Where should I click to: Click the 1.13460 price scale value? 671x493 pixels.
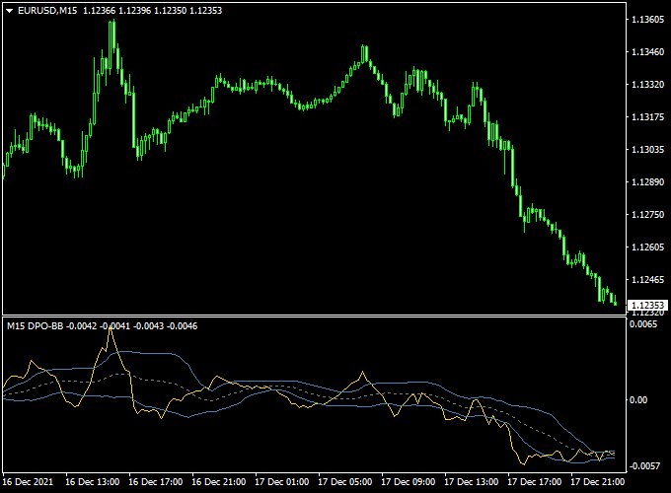click(648, 52)
